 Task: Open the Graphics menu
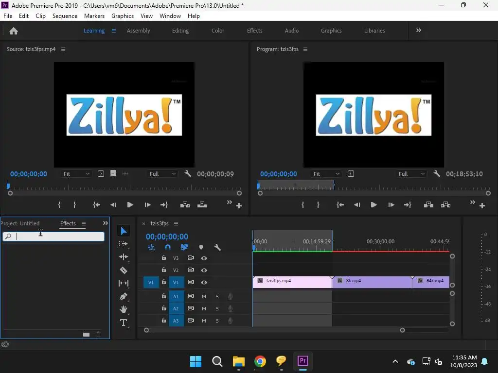pos(123,16)
